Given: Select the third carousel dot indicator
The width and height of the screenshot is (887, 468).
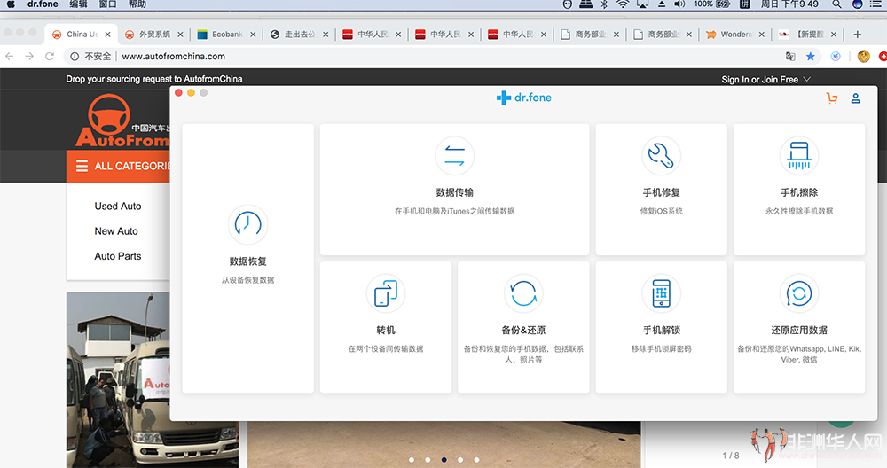Looking at the screenshot, I should tap(444, 459).
